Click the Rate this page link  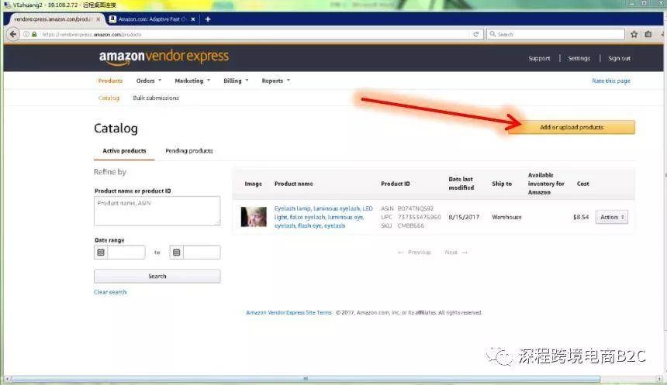611,81
